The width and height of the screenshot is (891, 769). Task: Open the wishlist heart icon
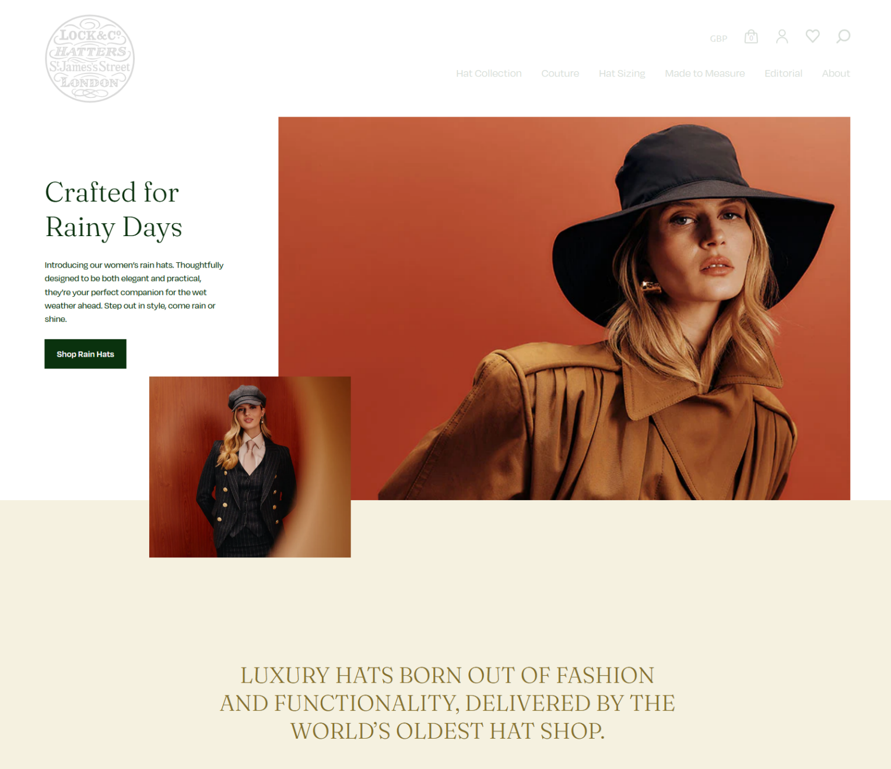click(x=812, y=37)
